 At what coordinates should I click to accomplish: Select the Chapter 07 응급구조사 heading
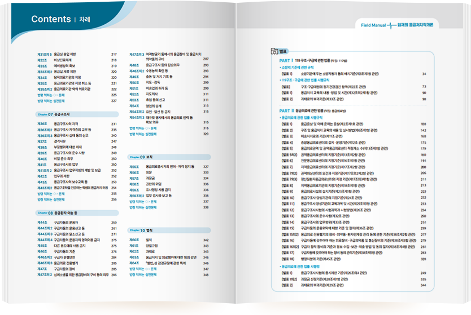pos(58,114)
